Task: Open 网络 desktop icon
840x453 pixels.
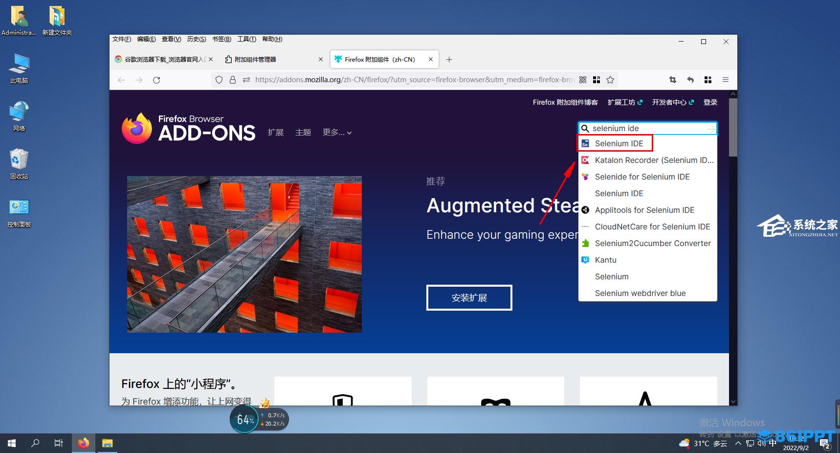Action: click(x=19, y=116)
